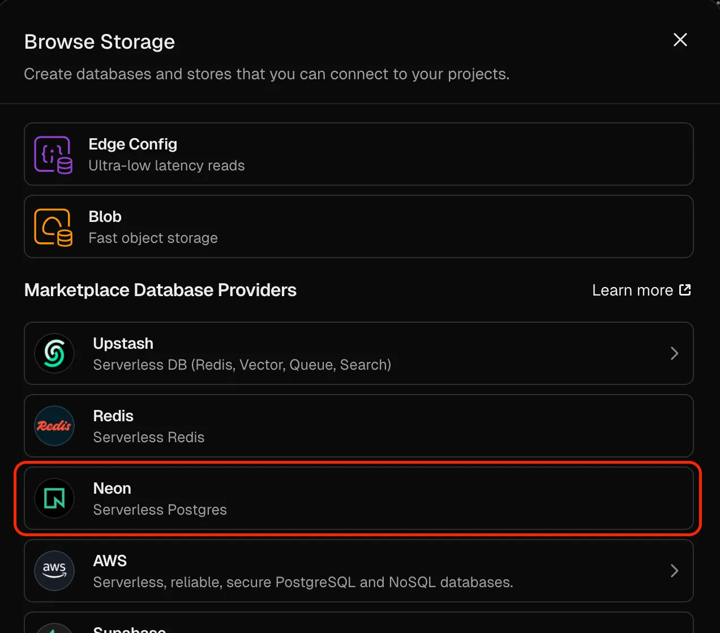The height and width of the screenshot is (633, 720).
Task: Close the Browse Storage dialog
Action: tap(680, 40)
